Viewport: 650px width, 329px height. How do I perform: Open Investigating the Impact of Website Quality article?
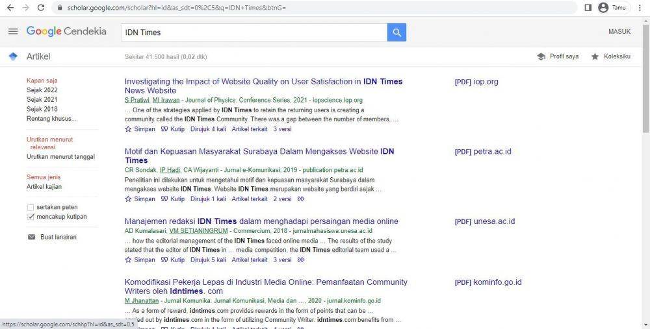click(x=263, y=86)
